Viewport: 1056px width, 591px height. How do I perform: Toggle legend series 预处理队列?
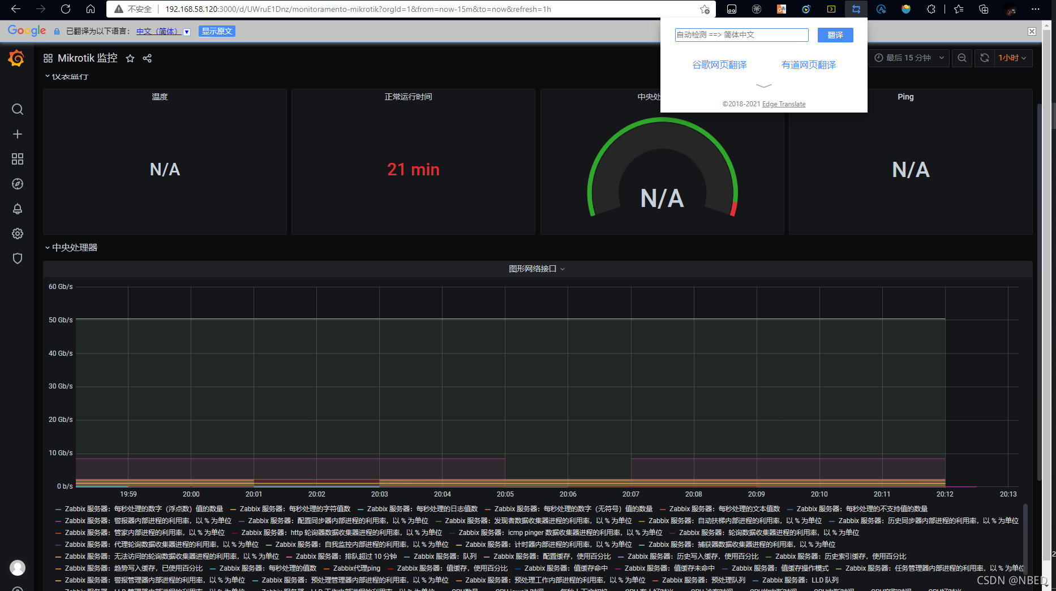[699, 580]
